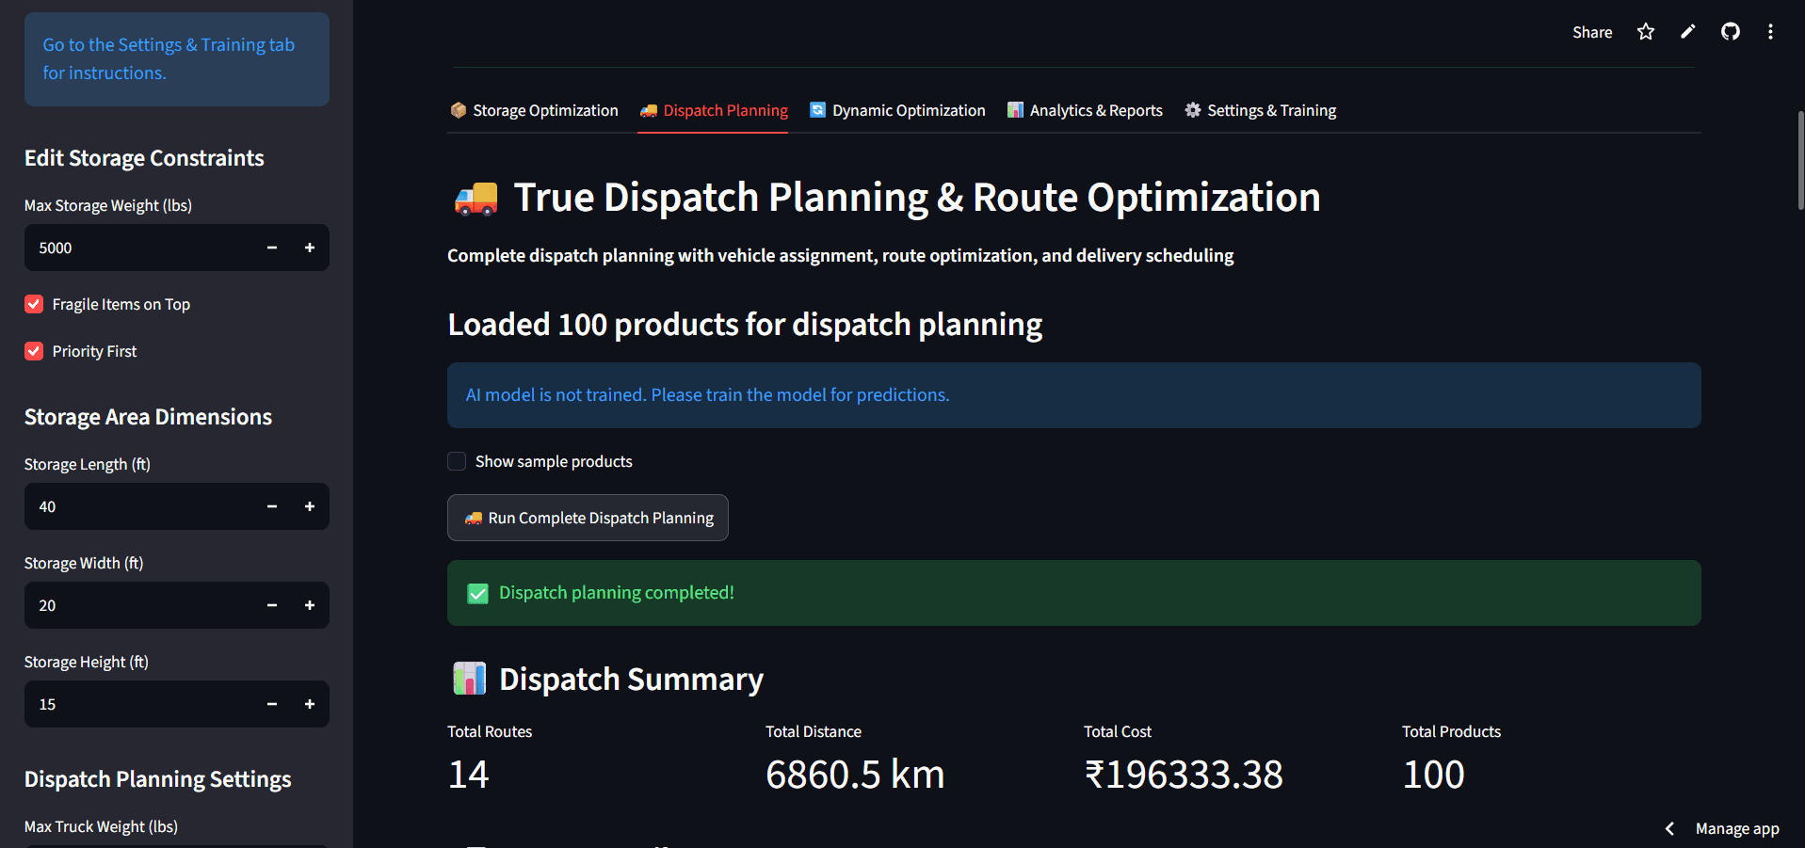Open the Analytics & Reports tab
The height and width of the screenshot is (848, 1805).
tap(1085, 110)
